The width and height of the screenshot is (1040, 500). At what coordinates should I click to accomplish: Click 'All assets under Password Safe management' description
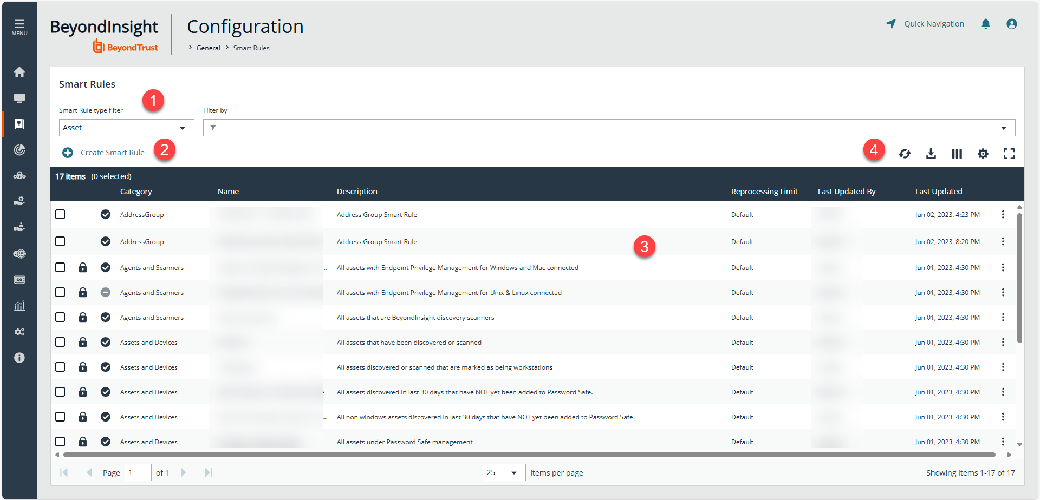point(405,442)
